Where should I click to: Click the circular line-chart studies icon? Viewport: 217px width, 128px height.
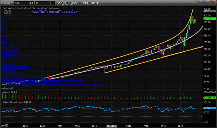tap(63, 3)
